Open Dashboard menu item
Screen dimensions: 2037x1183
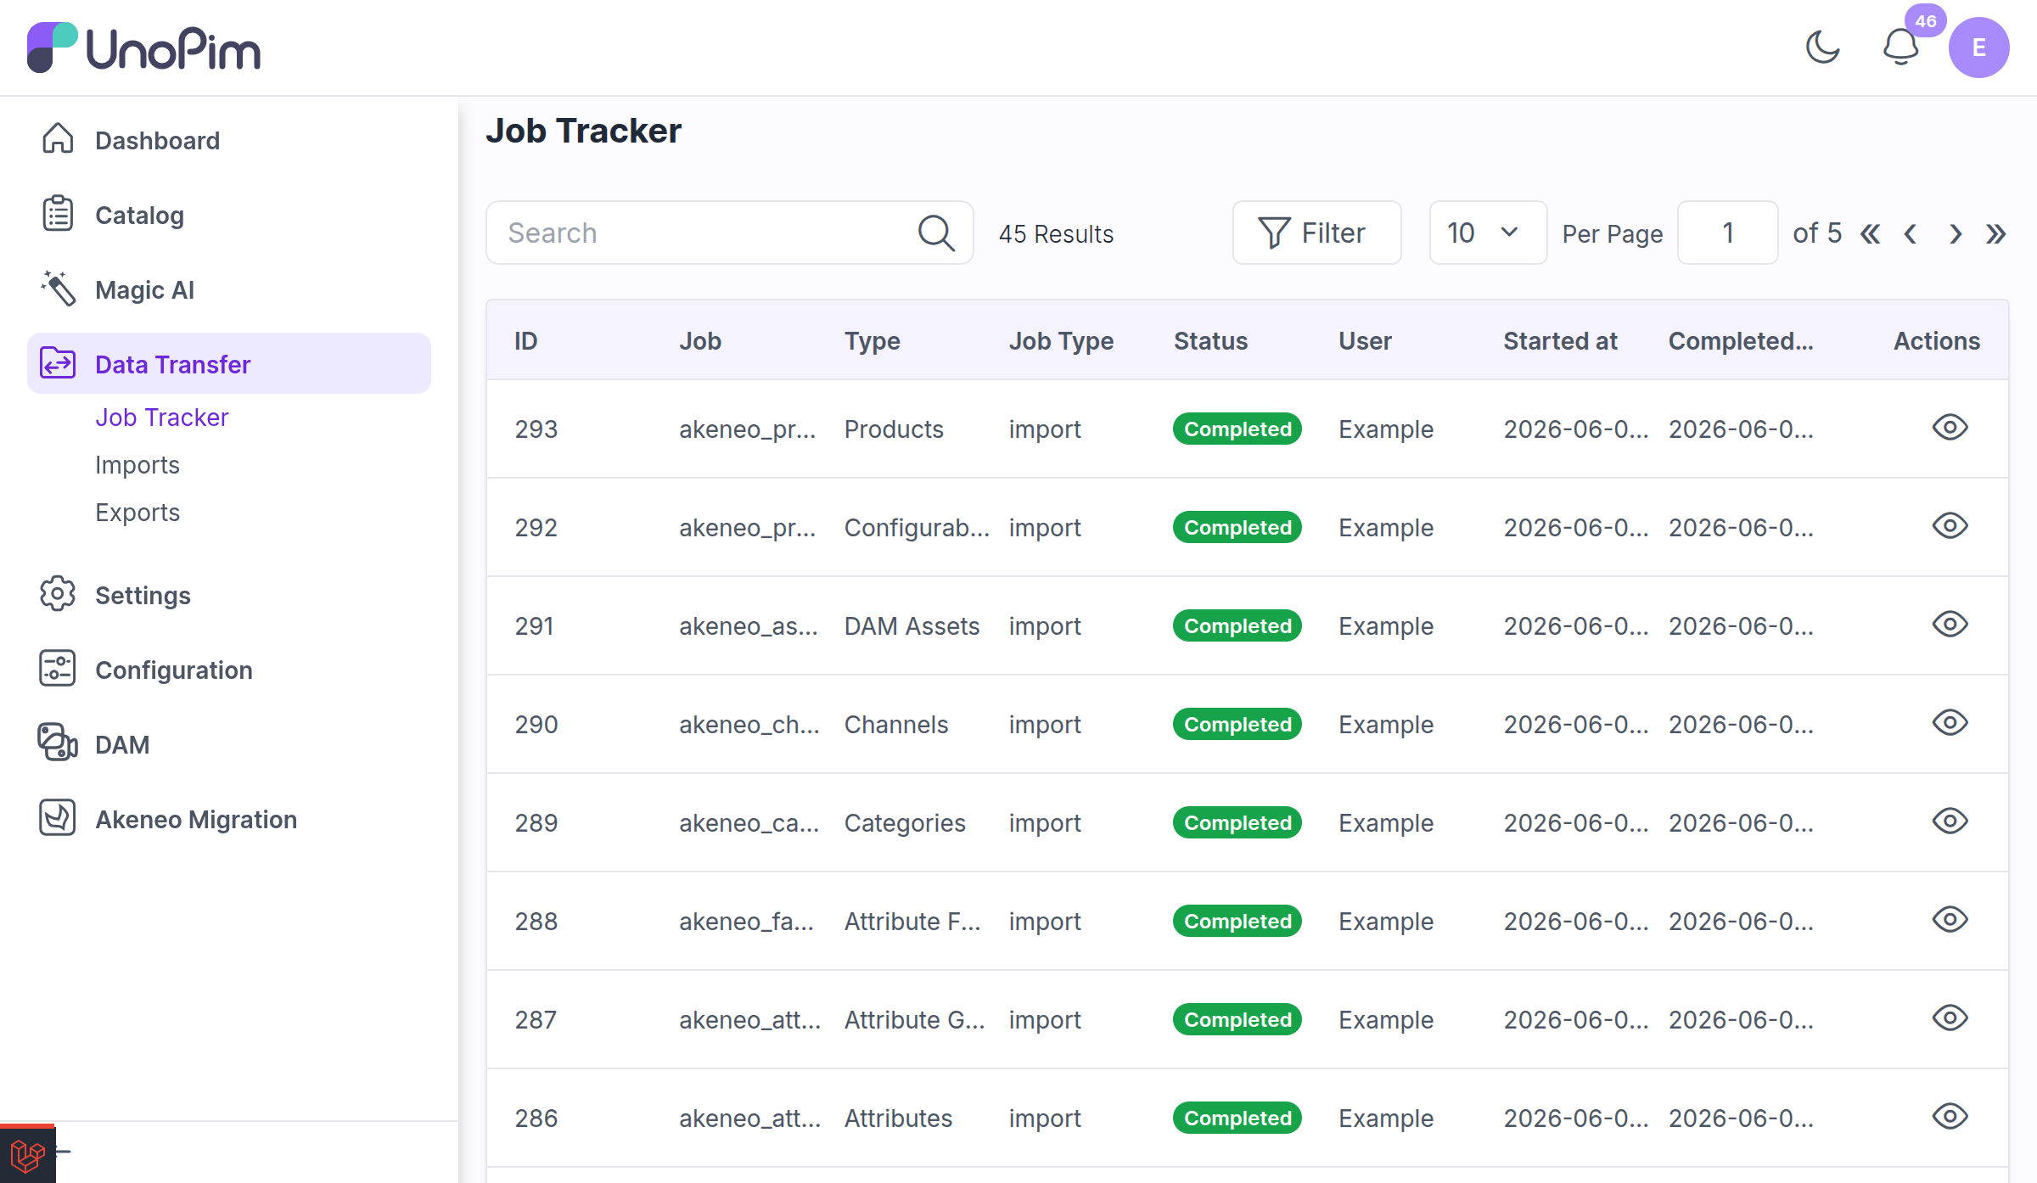[229, 140]
